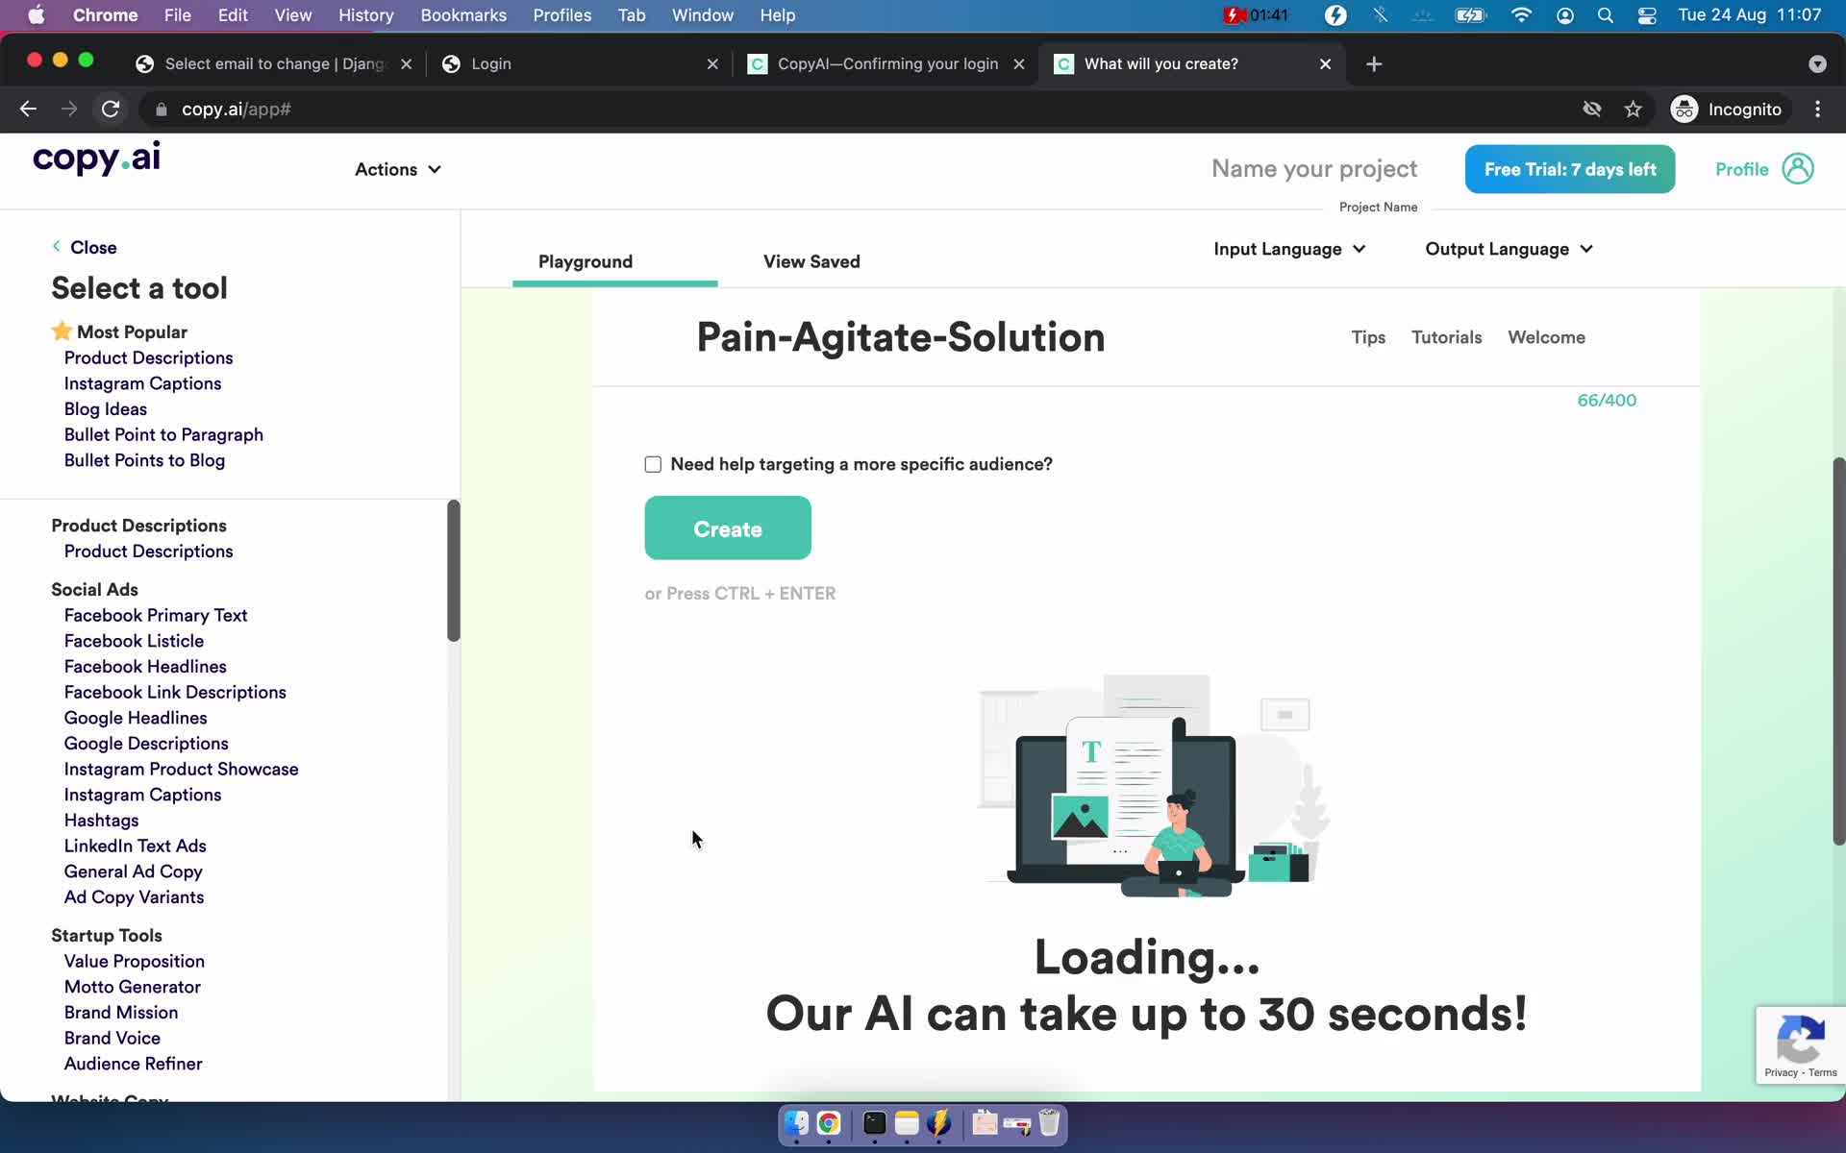Expand the Actions dropdown

(398, 169)
